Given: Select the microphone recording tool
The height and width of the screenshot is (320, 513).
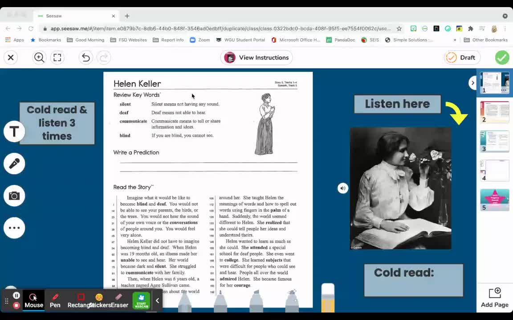Looking at the screenshot, I should [x=14, y=164].
